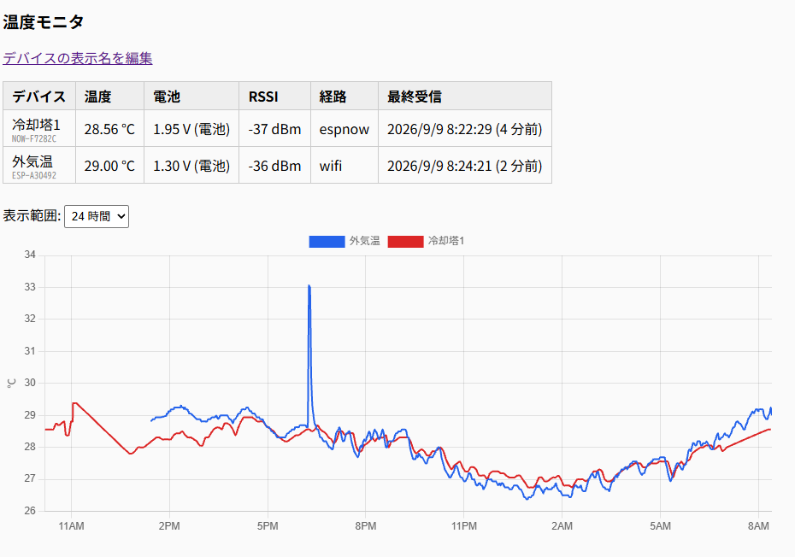Click the 1.95 V (電池) battery cell
Screen dimensions: 795x557
click(x=191, y=129)
